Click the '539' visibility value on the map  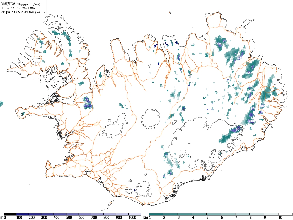tap(219, 44)
